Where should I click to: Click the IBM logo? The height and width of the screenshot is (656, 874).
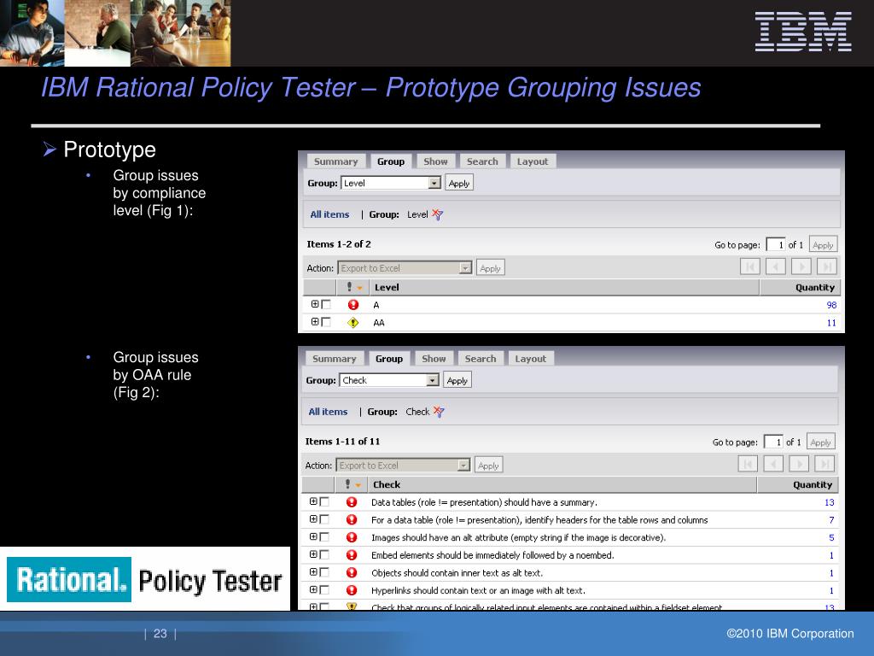pyautogui.click(x=803, y=32)
